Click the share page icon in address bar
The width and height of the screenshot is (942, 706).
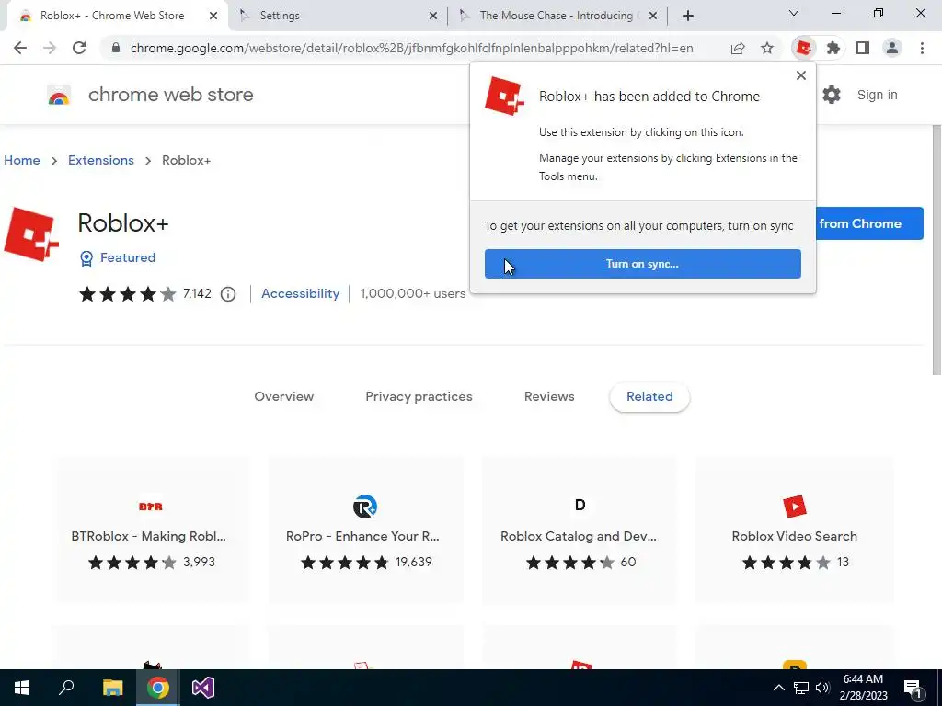(738, 48)
